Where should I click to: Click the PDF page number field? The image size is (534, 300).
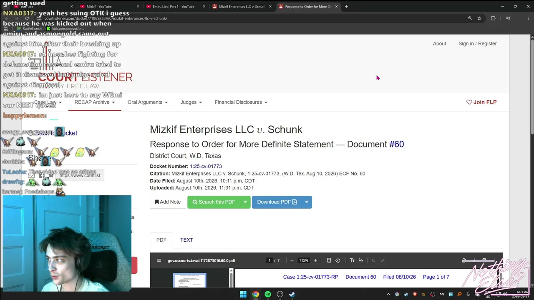click(x=270, y=260)
